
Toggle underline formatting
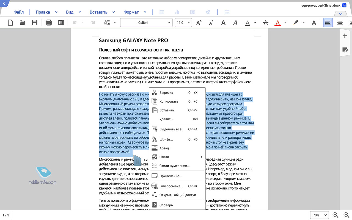248,23
